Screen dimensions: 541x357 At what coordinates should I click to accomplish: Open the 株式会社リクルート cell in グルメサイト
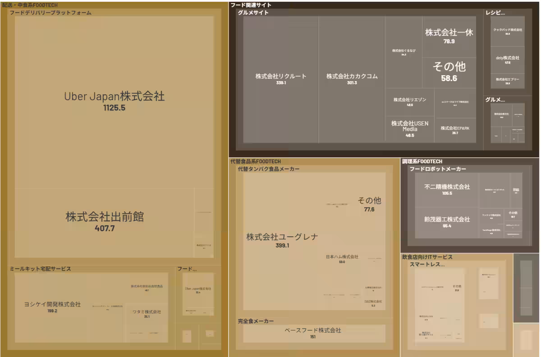280,77
